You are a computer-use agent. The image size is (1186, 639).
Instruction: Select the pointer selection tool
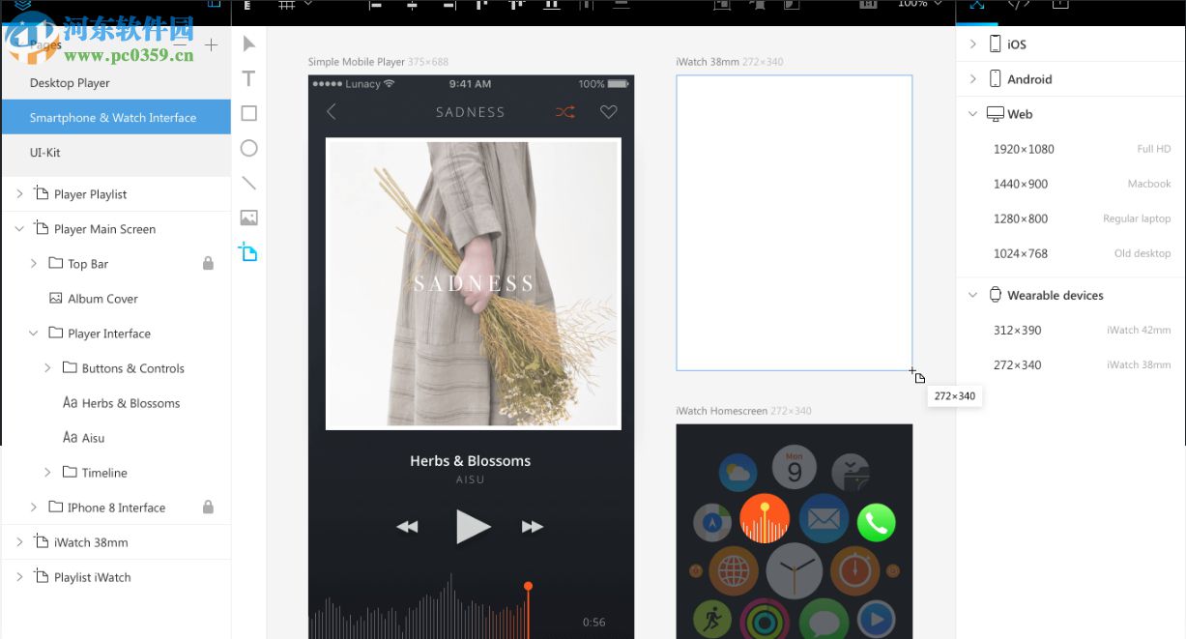pyautogui.click(x=248, y=44)
